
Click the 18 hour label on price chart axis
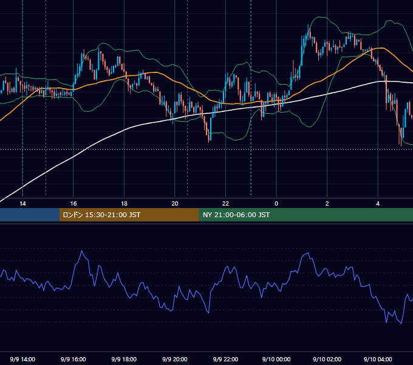(124, 204)
